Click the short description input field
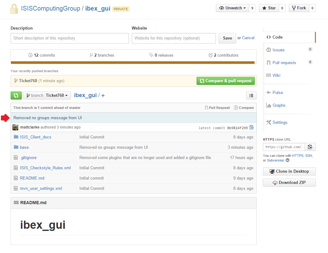The width and height of the screenshot is (328, 253). [70, 38]
